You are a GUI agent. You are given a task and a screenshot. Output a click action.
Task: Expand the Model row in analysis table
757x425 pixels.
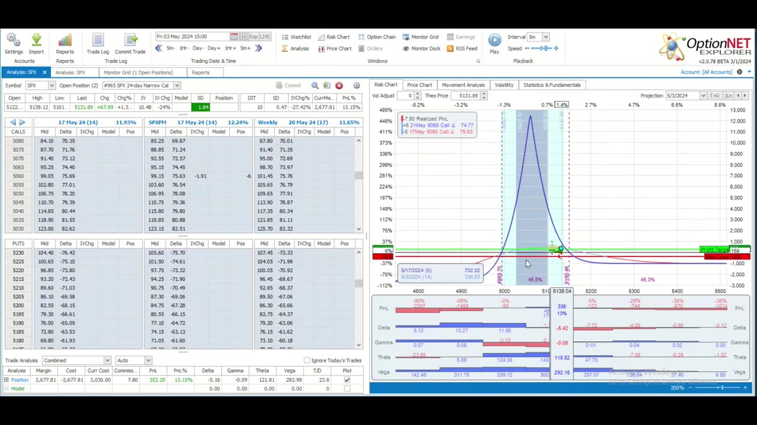pyautogui.click(x=6, y=388)
